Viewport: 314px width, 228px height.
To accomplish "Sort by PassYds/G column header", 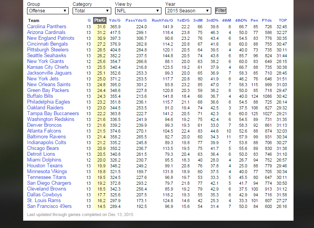I will point(136,20).
